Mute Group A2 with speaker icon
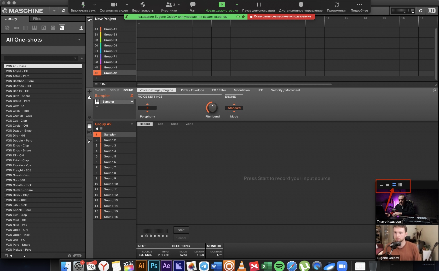 tap(97, 129)
